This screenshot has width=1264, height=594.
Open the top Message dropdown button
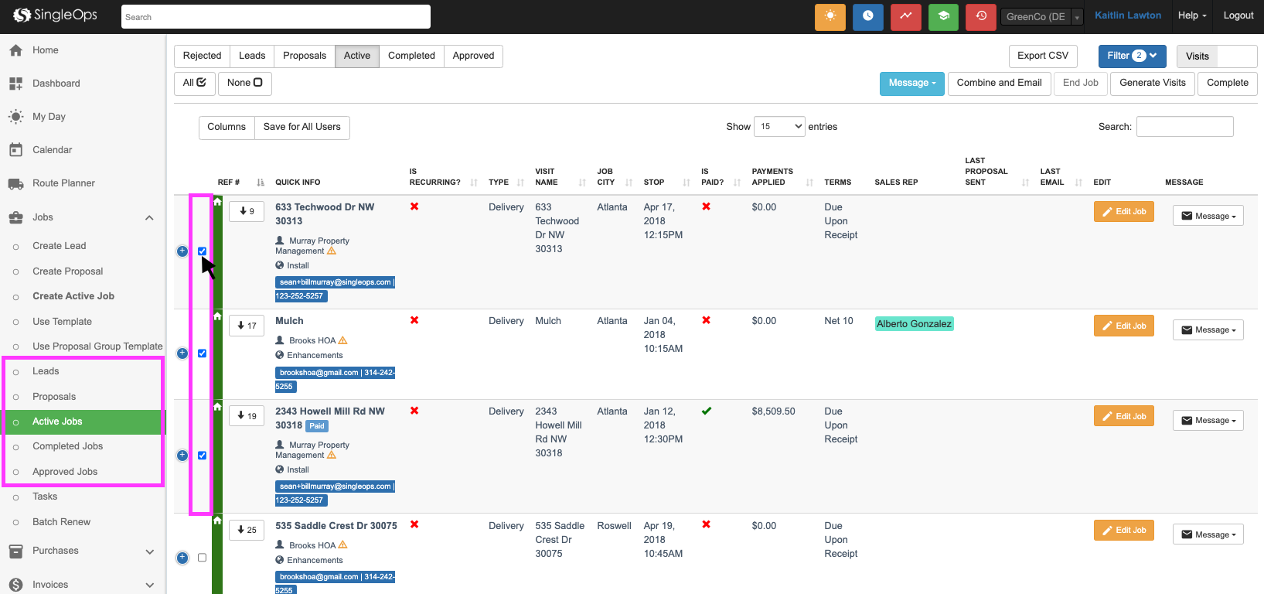click(912, 84)
